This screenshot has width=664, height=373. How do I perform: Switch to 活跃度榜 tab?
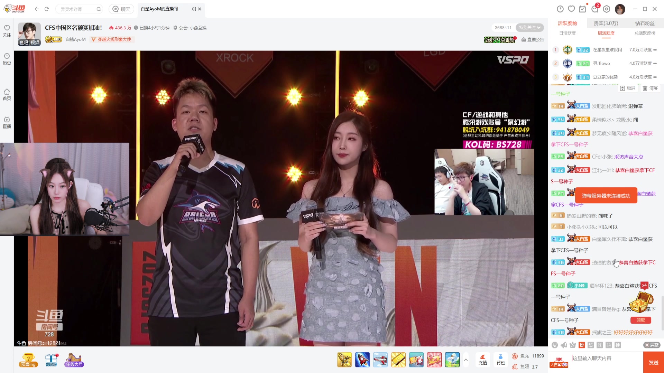pyautogui.click(x=568, y=23)
